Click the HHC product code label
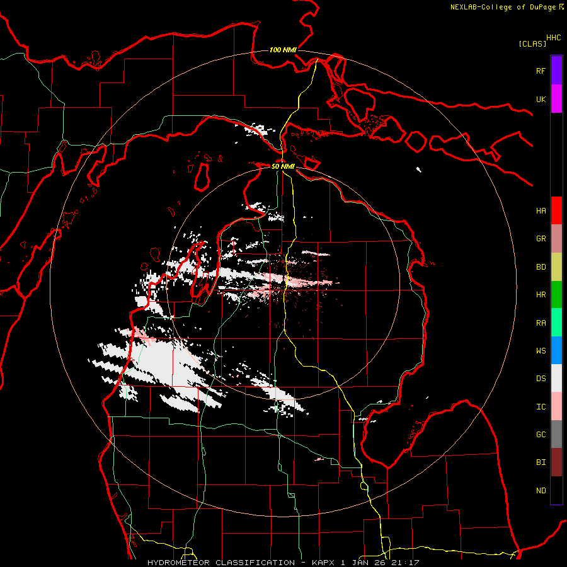Screen dimensions: 567x567 [554, 38]
